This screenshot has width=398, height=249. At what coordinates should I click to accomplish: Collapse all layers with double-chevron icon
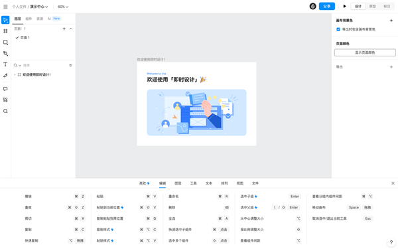click(70, 65)
